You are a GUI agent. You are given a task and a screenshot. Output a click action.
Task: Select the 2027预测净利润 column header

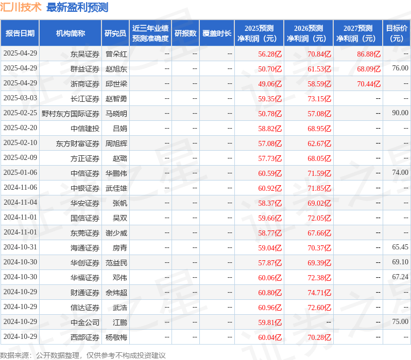[358, 33]
